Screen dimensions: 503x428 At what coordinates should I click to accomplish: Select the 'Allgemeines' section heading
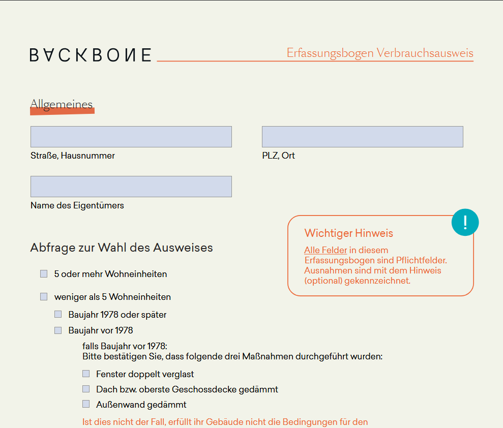[x=62, y=103]
